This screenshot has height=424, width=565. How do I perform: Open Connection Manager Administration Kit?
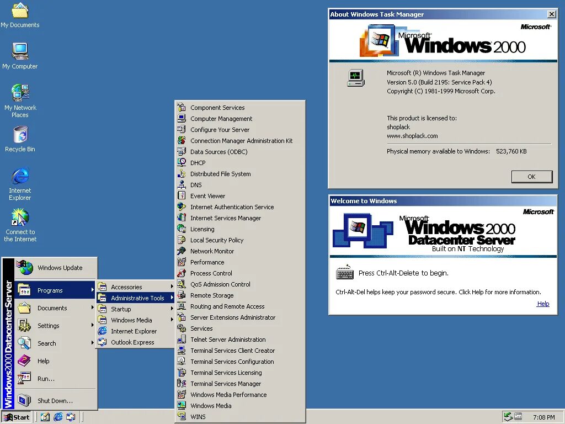pyautogui.click(x=240, y=141)
